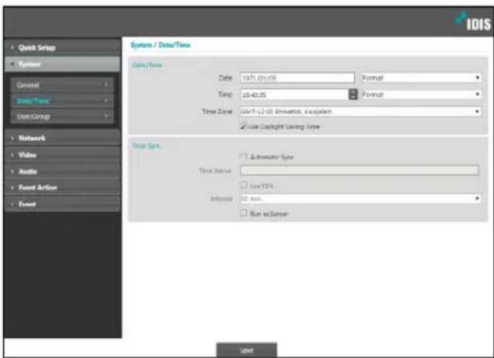Click the arrow beside General
Image resolution: width=494 pixels, height=358 pixels.
[x=106, y=85]
